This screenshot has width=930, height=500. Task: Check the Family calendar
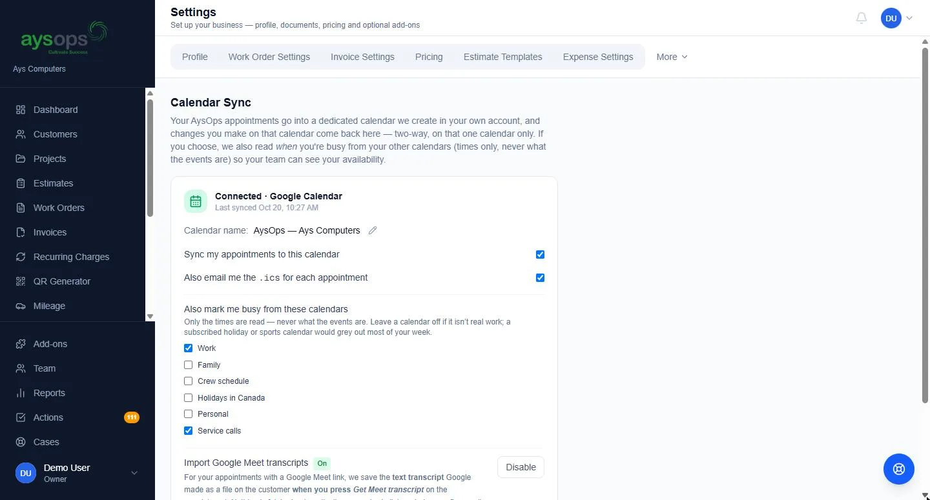[188, 365]
